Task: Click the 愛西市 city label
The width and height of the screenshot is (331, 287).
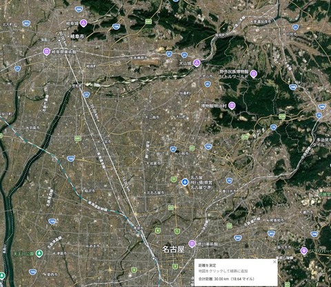Action: pyautogui.click(x=52, y=275)
